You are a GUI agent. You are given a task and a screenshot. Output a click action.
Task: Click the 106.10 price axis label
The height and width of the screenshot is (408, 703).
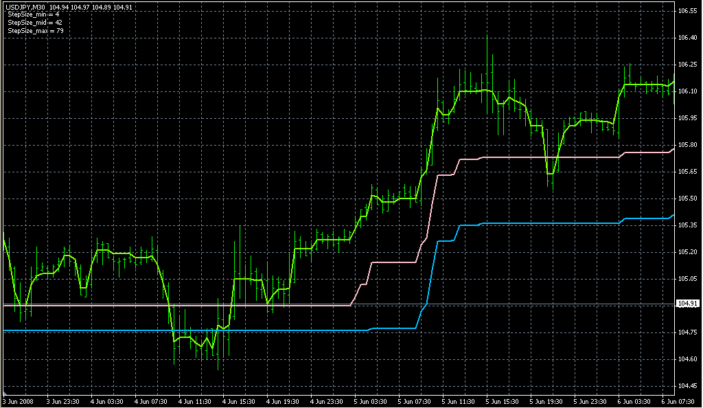point(688,91)
